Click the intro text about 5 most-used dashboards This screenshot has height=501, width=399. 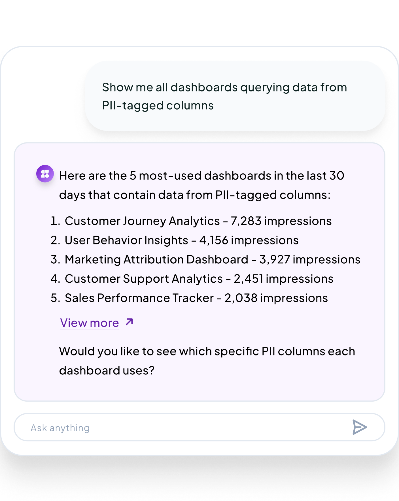(201, 185)
